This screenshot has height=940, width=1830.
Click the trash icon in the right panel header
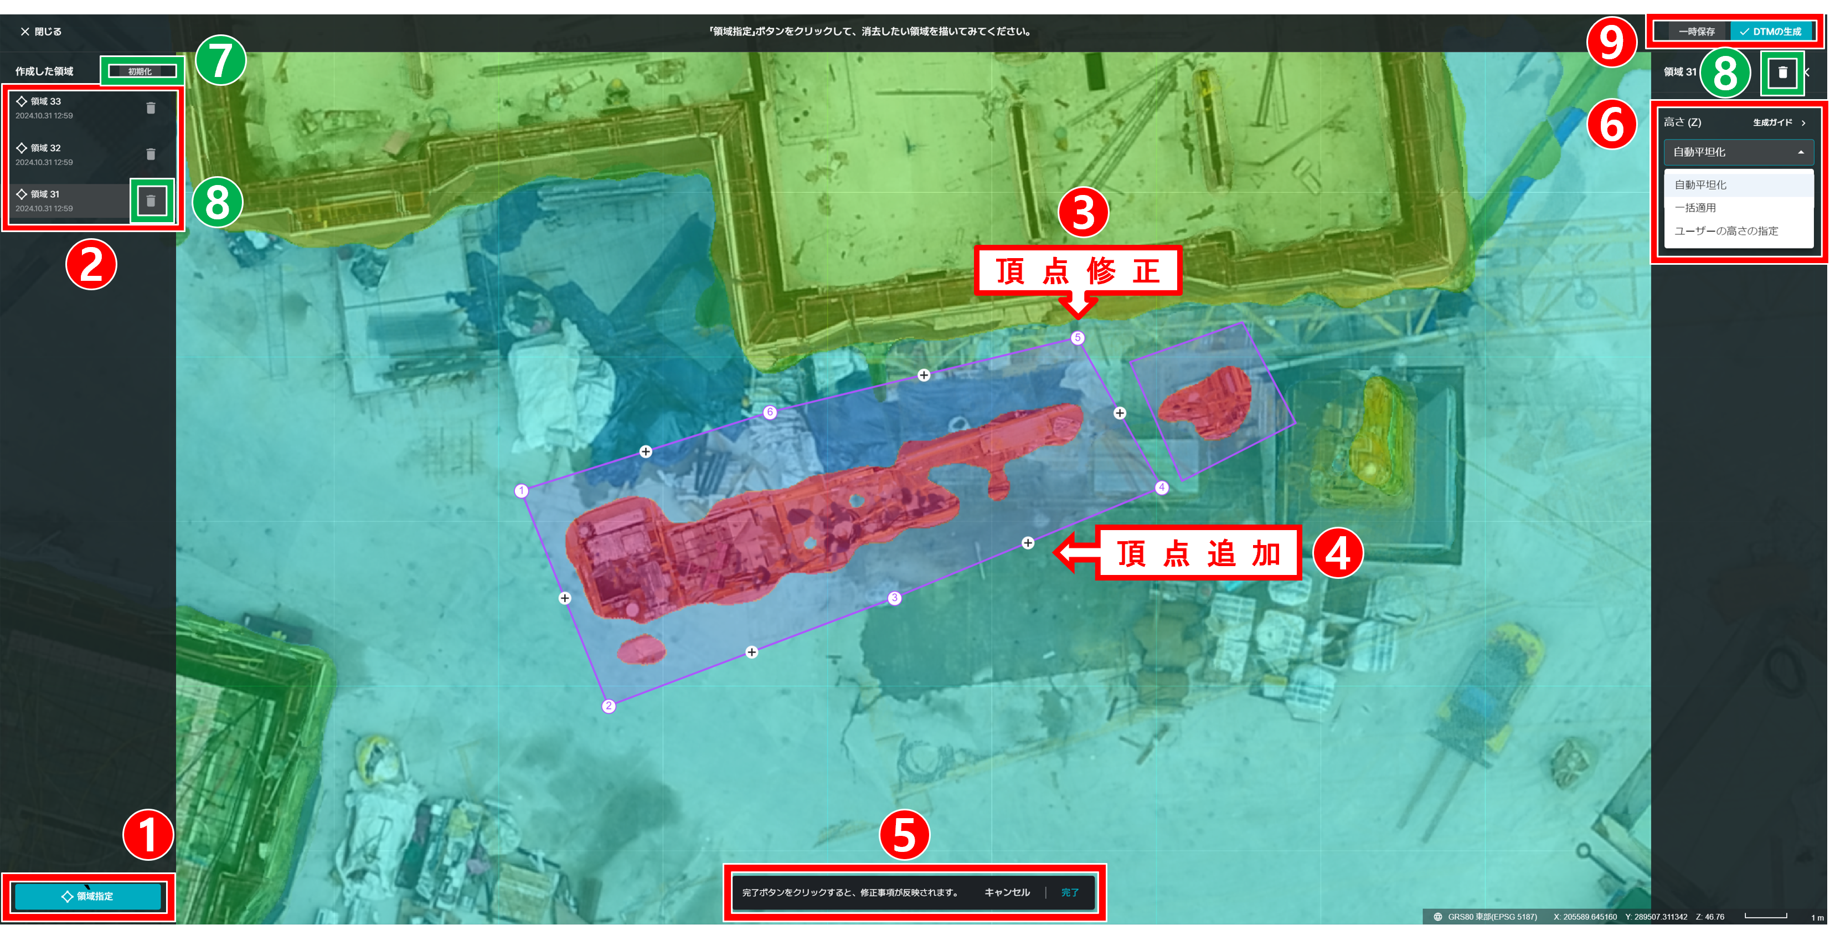pyautogui.click(x=1782, y=73)
